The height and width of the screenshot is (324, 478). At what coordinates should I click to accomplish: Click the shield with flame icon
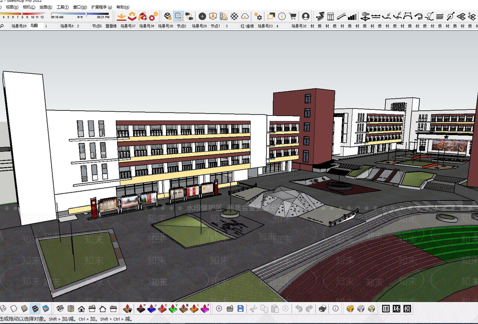pos(213,16)
